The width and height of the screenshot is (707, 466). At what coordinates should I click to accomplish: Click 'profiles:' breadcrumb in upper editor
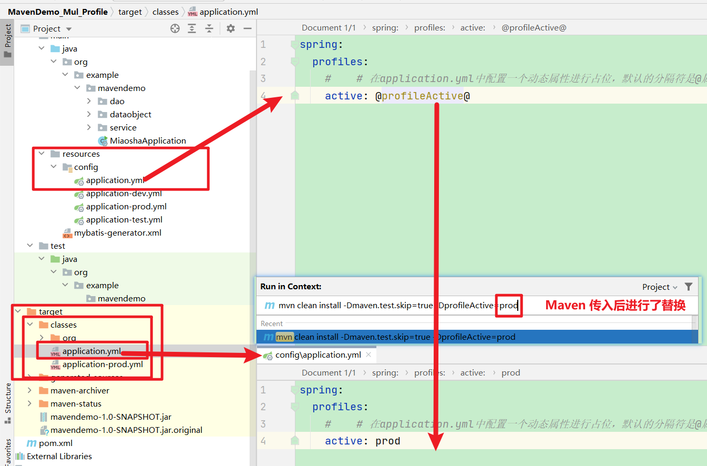429,27
